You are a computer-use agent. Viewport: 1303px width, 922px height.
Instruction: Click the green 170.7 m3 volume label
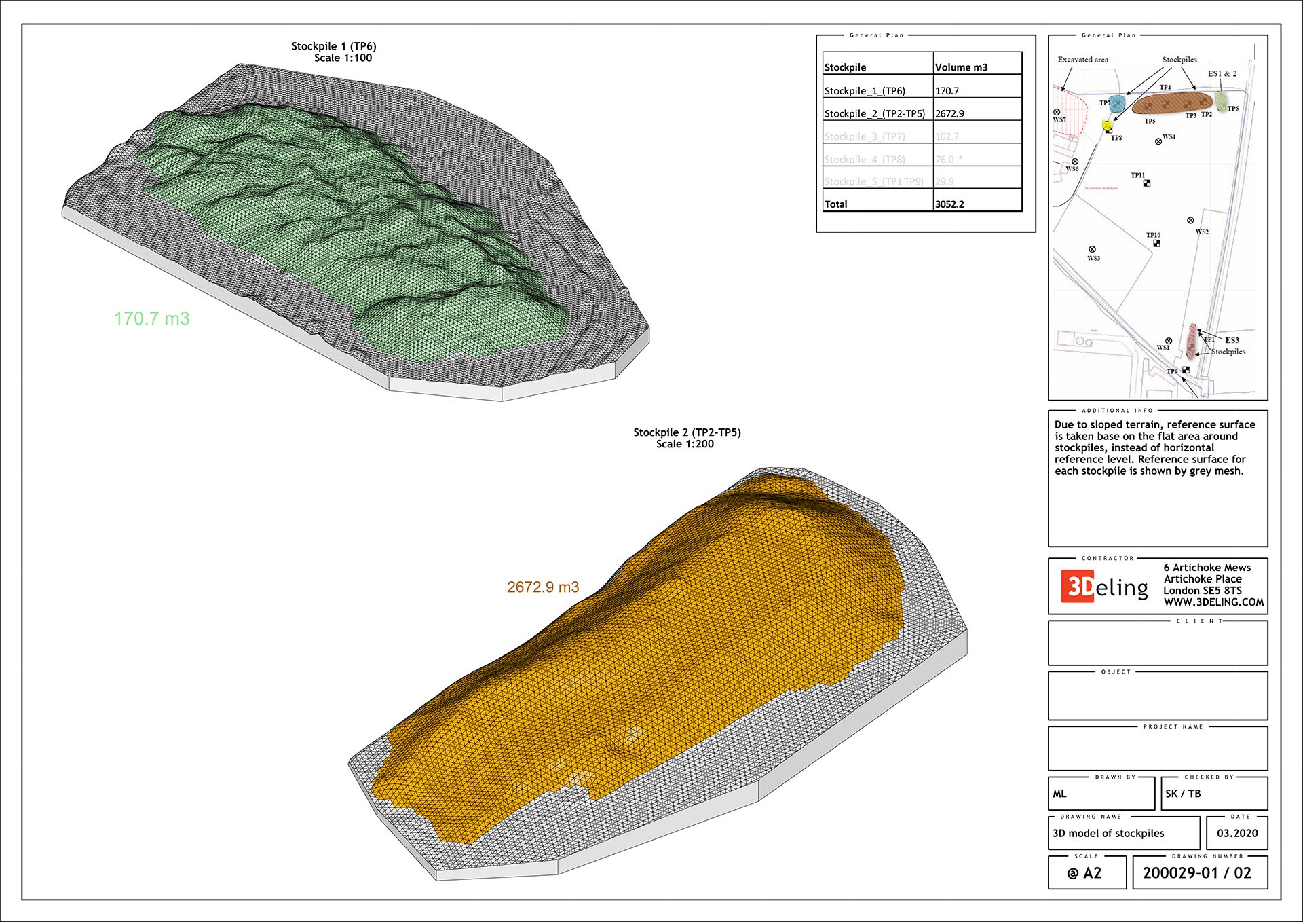[x=151, y=318]
